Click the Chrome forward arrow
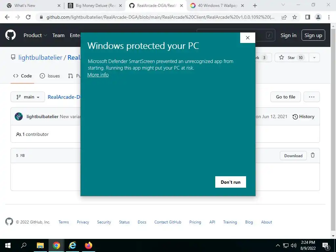336x252 pixels. pyautogui.click(x=18, y=17)
